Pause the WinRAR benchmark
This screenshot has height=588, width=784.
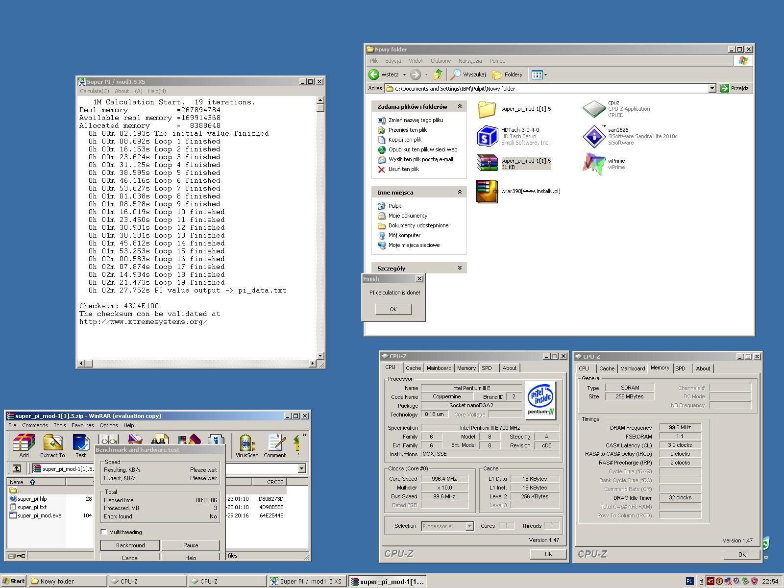(x=191, y=545)
